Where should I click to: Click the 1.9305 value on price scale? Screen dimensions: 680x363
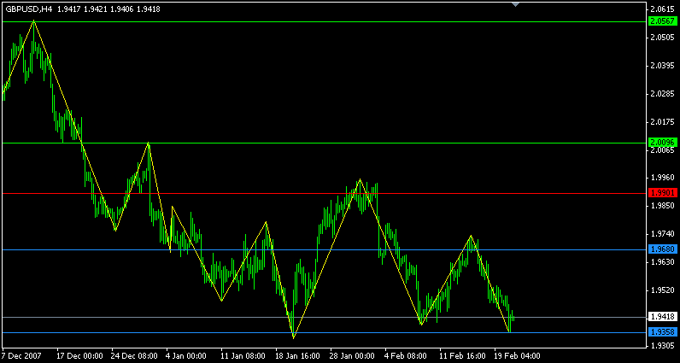click(x=662, y=347)
